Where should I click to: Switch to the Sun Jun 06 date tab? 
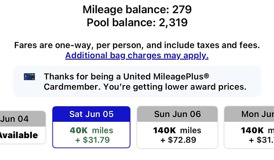click(177, 114)
